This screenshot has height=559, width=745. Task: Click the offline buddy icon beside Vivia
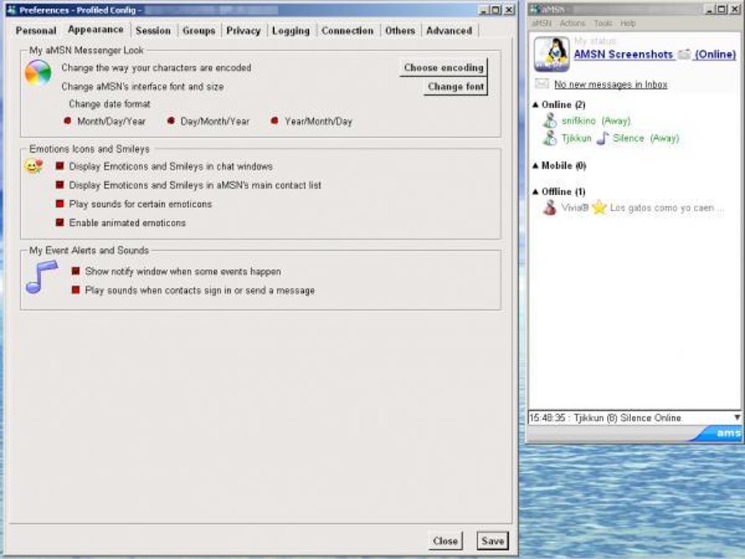point(550,208)
